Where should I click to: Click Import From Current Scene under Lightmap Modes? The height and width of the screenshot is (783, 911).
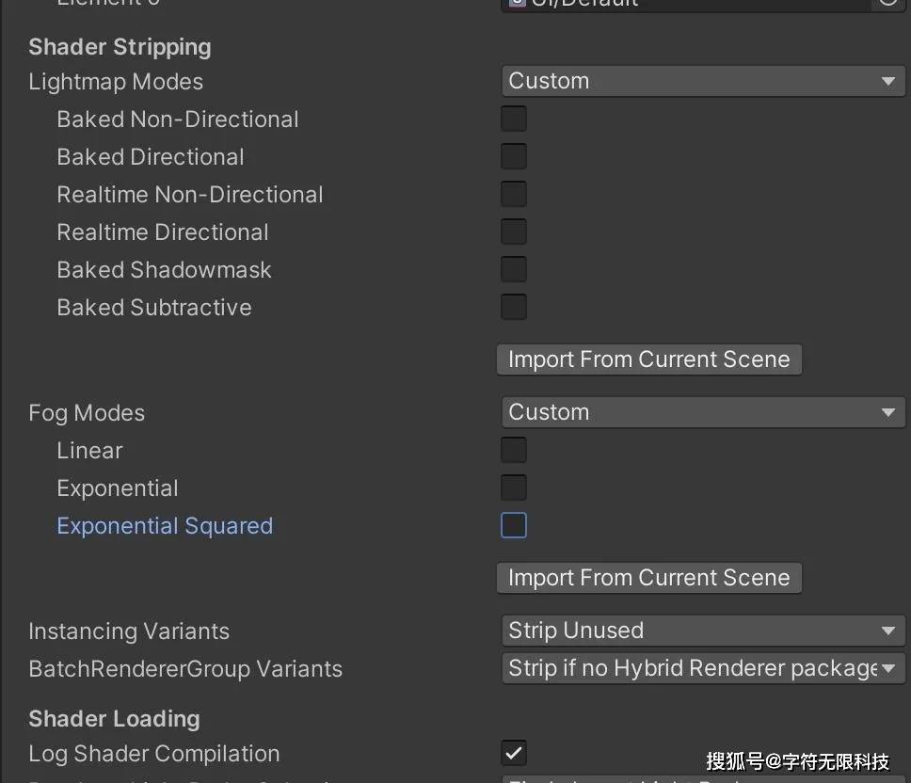click(x=648, y=360)
